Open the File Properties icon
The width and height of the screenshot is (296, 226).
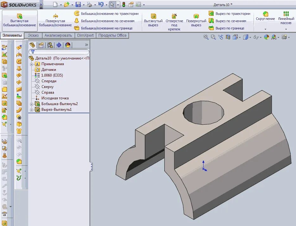(x=131, y=4)
